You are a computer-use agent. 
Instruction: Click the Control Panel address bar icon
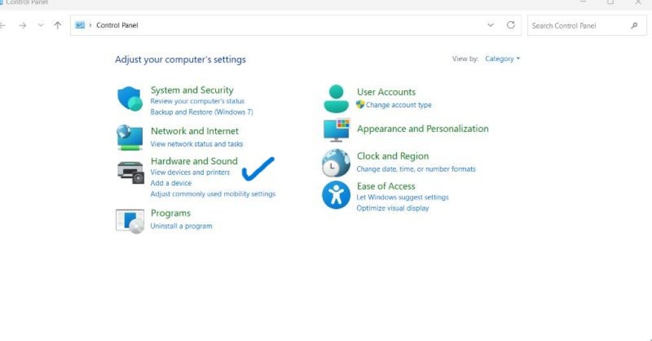(80, 25)
